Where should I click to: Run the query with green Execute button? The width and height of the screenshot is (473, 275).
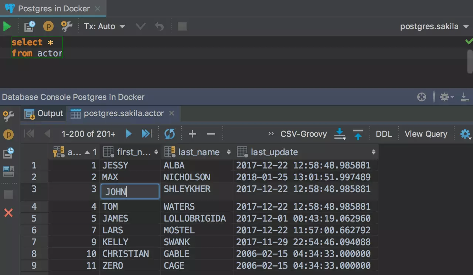[7, 27]
